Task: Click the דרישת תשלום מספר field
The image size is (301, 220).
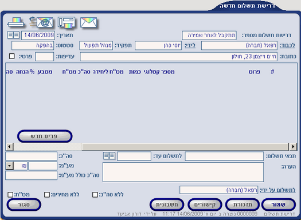Action: coord(209,36)
